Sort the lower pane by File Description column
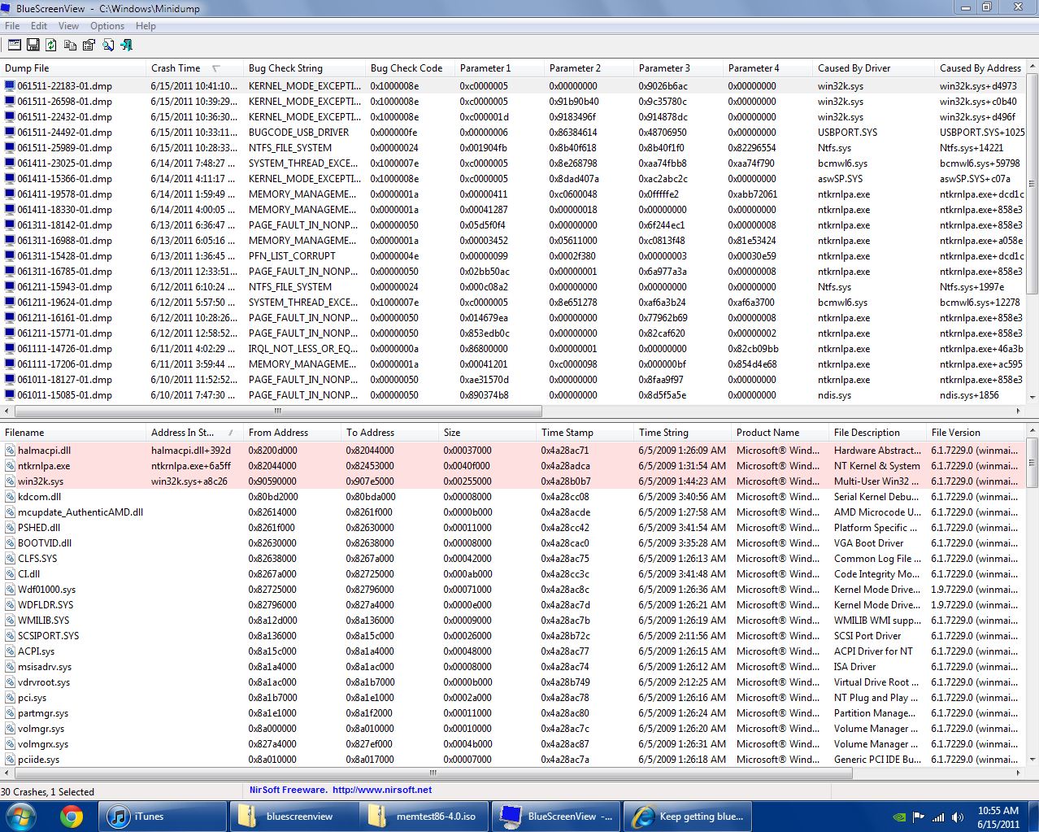The height and width of the screenshot is (832, 1039). click(x=878, y=433)
